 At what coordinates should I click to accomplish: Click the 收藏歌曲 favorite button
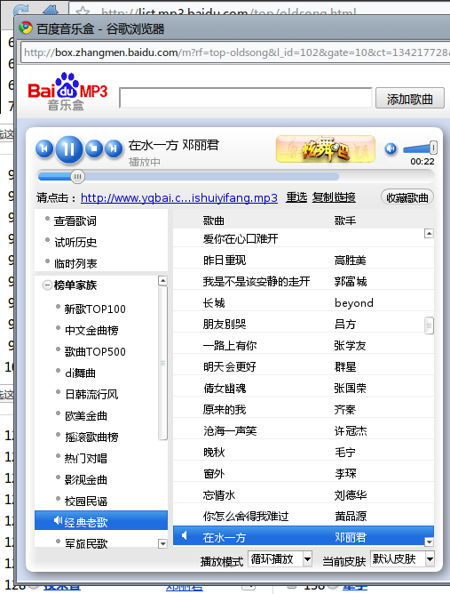407,197
